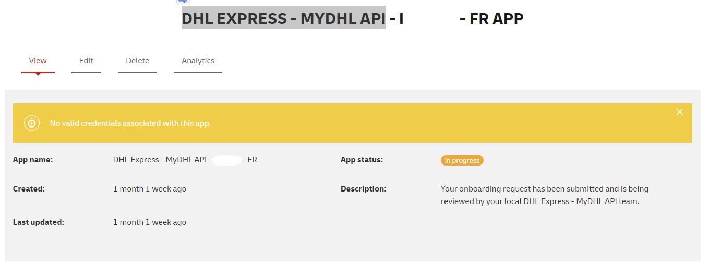Click the stopwatch icon in the warning banner
This screenshot has height=267, width=709.
(x=32, y=123)
